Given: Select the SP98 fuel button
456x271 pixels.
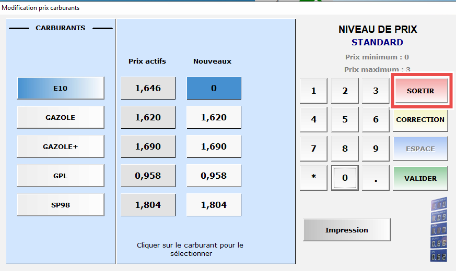Looking at the screenshot, I should coord(61,205).
